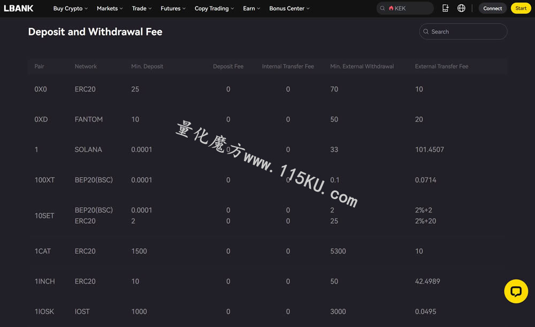Viewport: 535px width, 327px height.
Task: Click the FANTOM network cell
Action: [88, 119]
